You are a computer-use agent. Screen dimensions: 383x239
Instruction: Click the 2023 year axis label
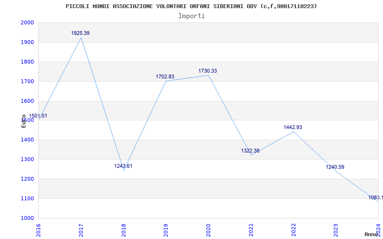tap(336, 230)
